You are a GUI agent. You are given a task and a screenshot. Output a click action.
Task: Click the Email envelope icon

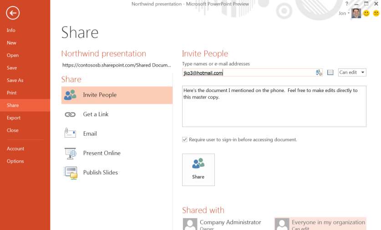70,133
